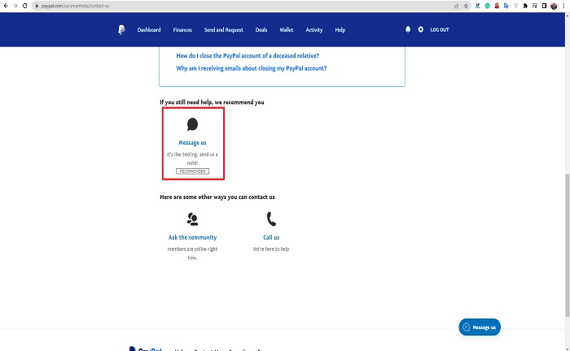Bookmark this page with star icon
Screen dimensions: 570x351
[x=466, y=6]
